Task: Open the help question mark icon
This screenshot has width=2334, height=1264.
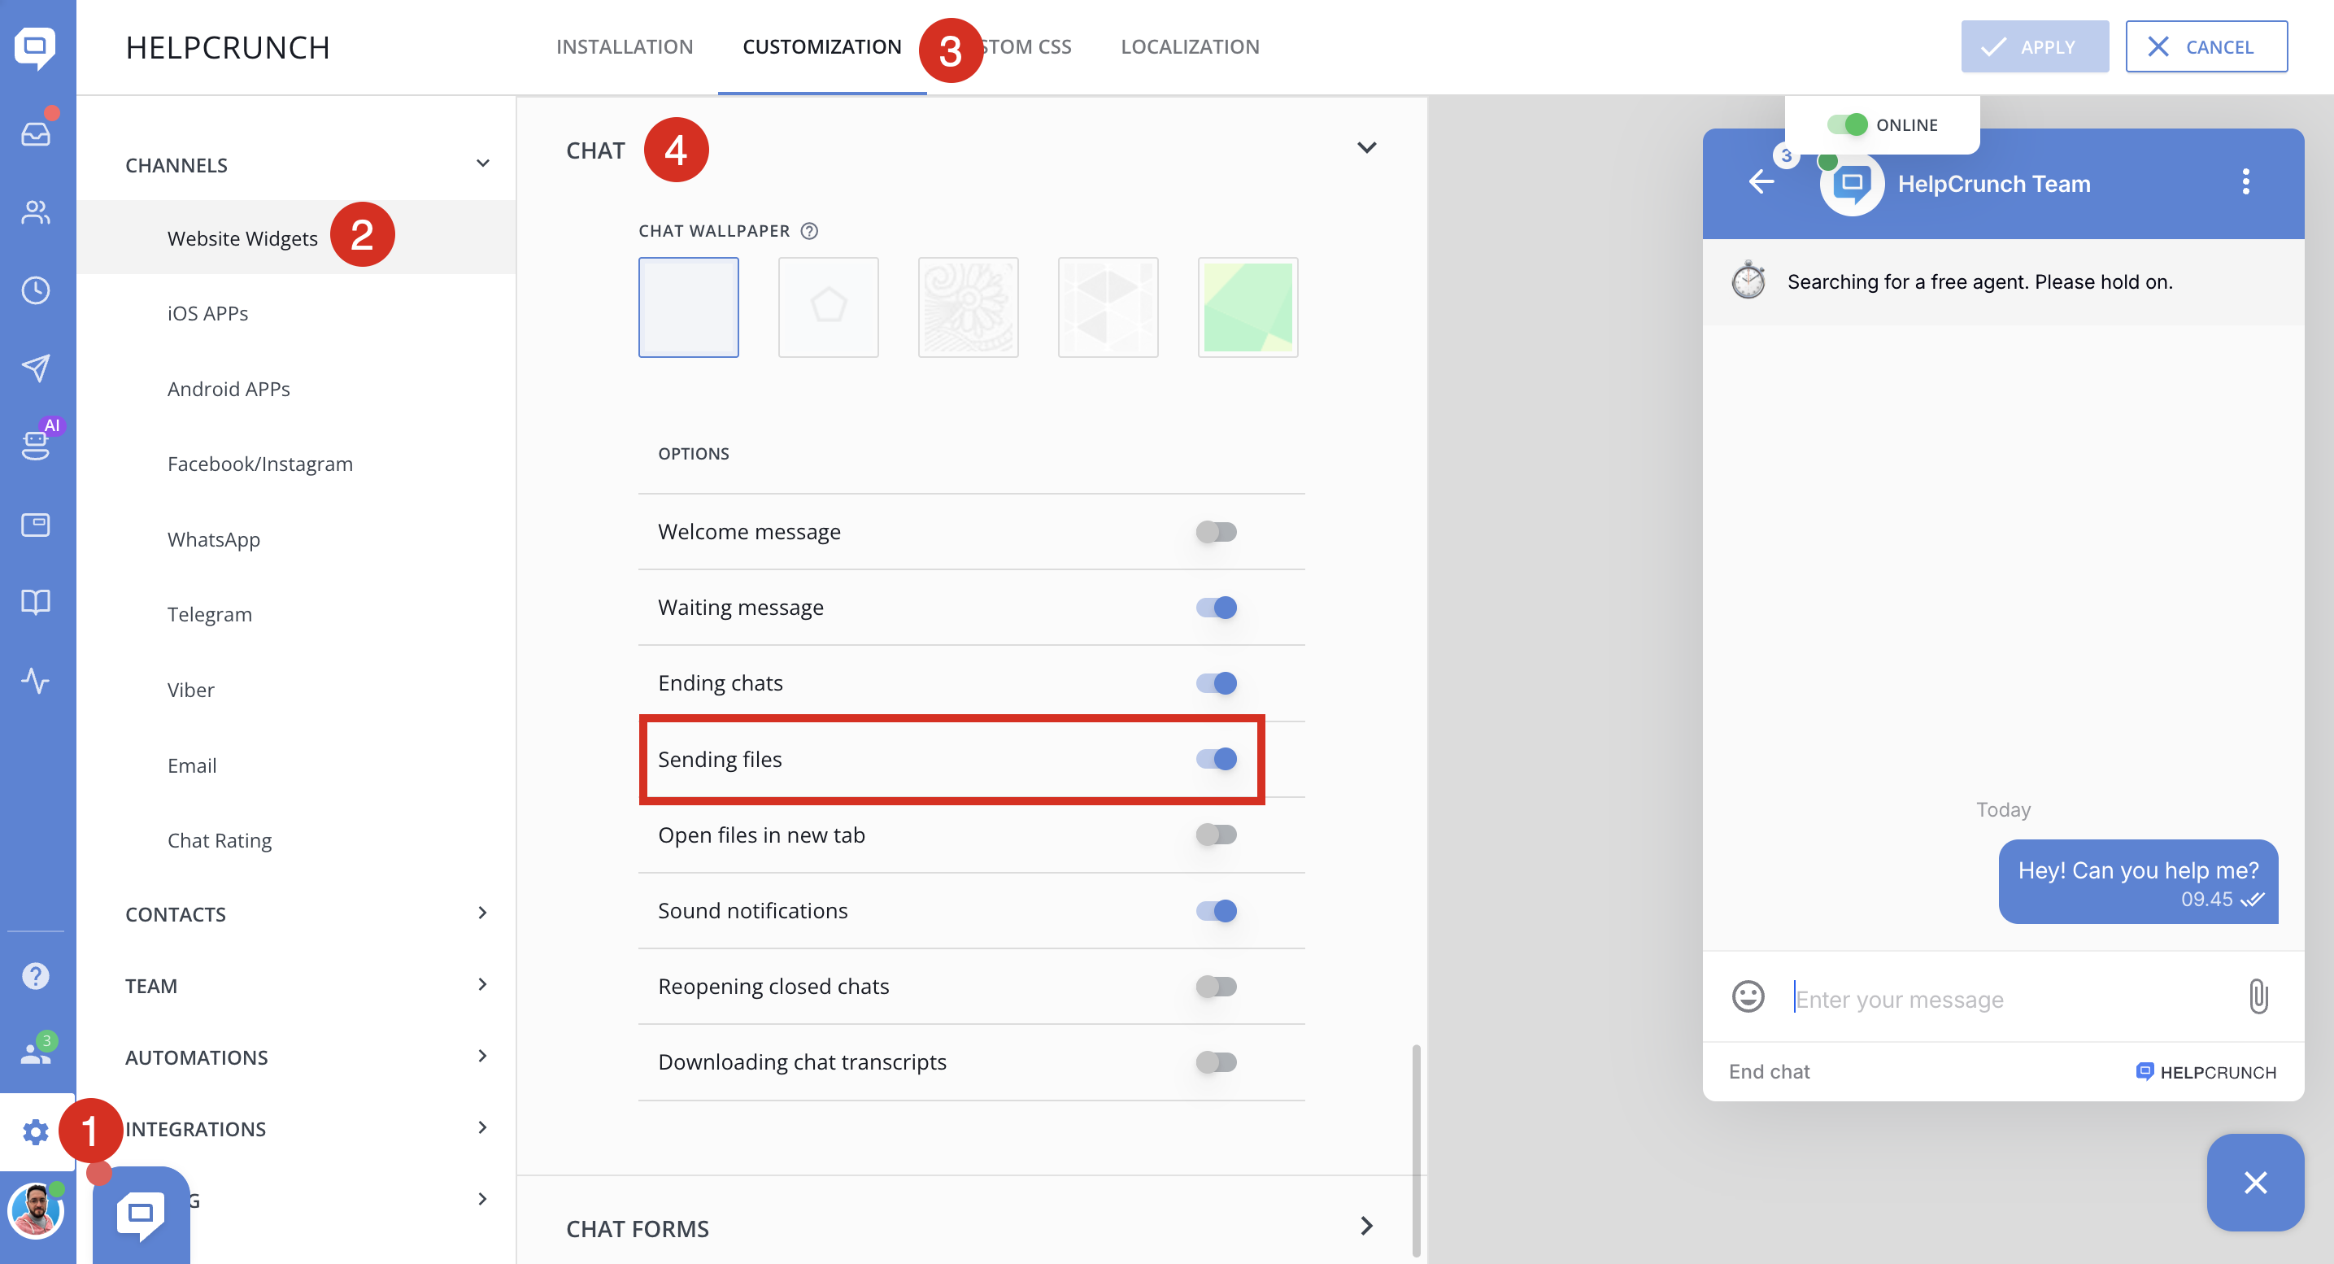Action: 35,976
